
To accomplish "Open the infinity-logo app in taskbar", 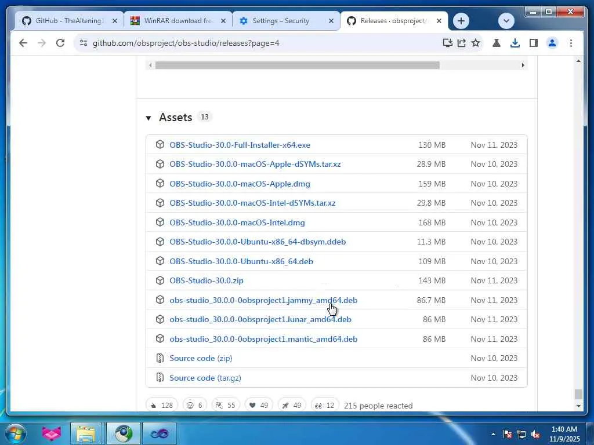I will tap(159, 433).
